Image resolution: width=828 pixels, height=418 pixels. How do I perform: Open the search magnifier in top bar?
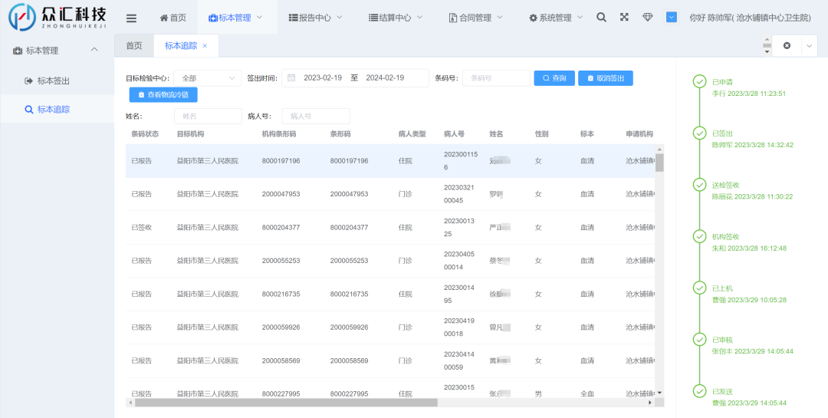tap(601, 17)
